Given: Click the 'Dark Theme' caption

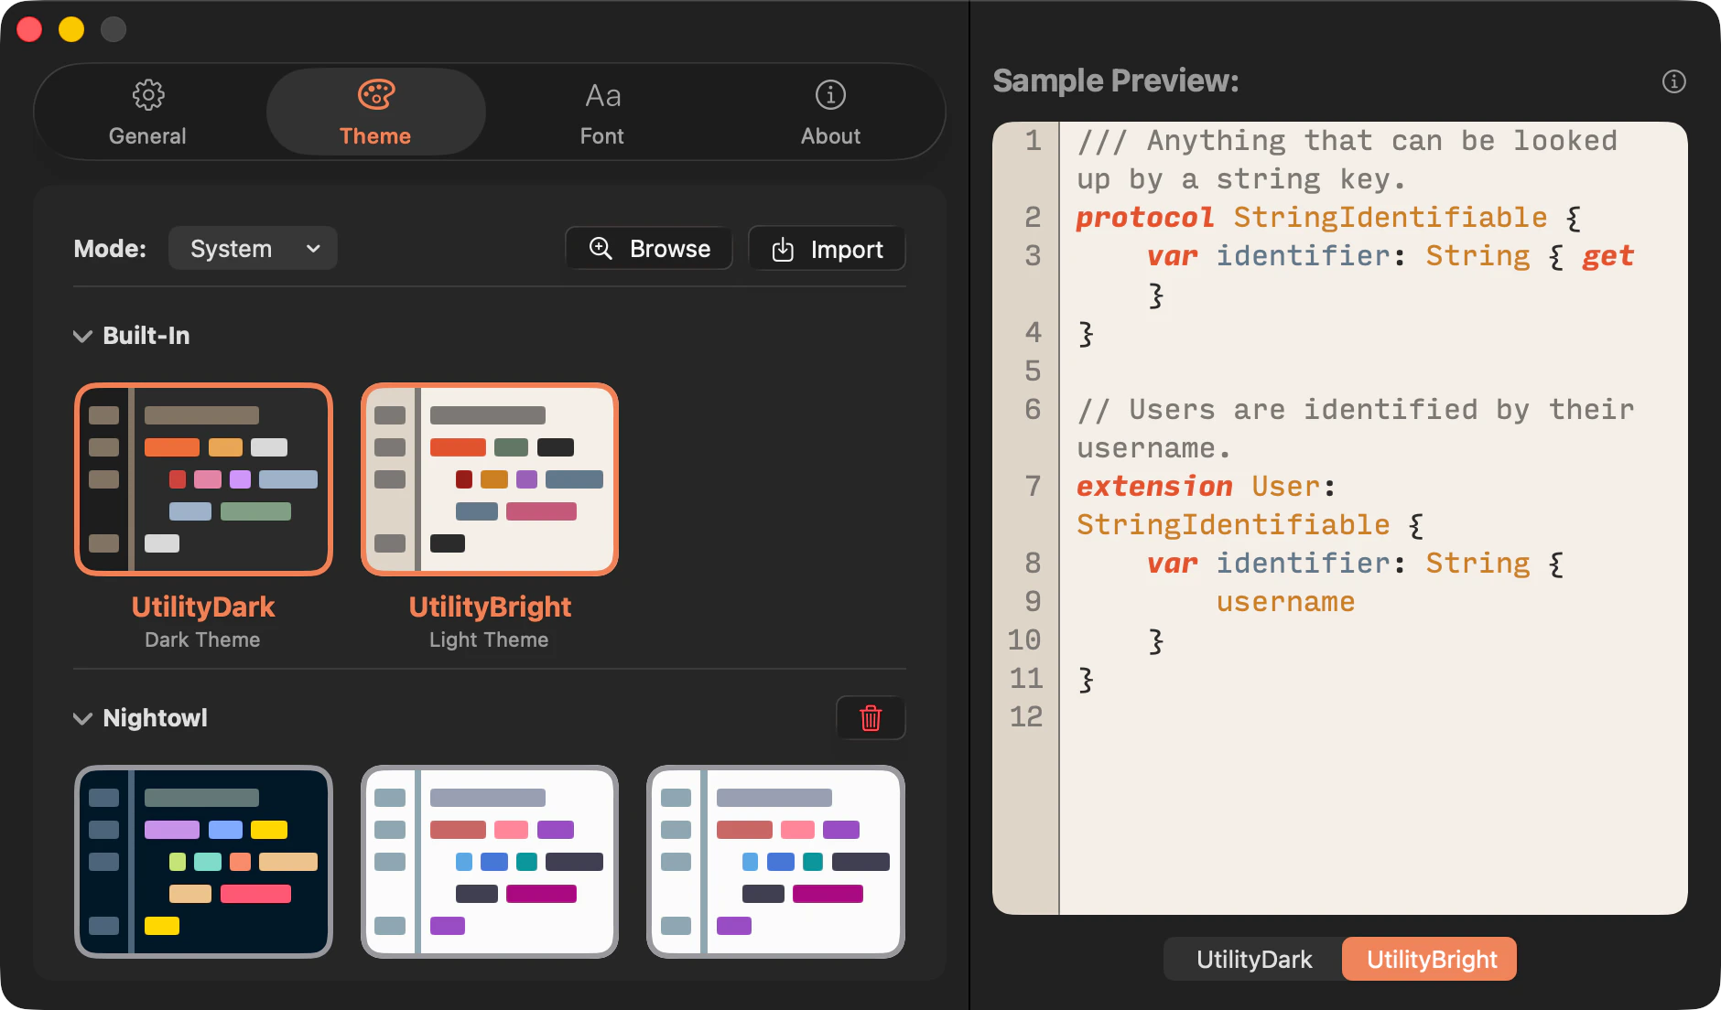Looking at the screenshot, I should (202, 639).
